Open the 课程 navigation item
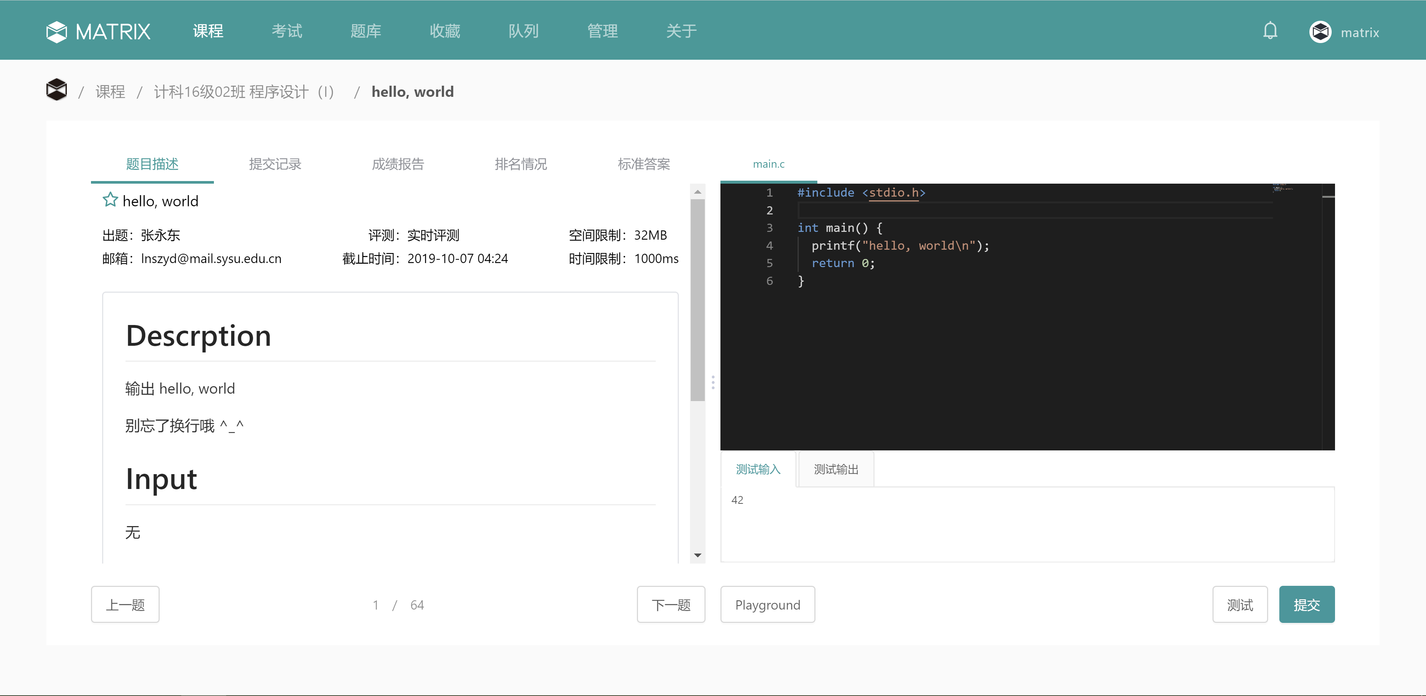1426x696 pixels. [x=208, y=31]
